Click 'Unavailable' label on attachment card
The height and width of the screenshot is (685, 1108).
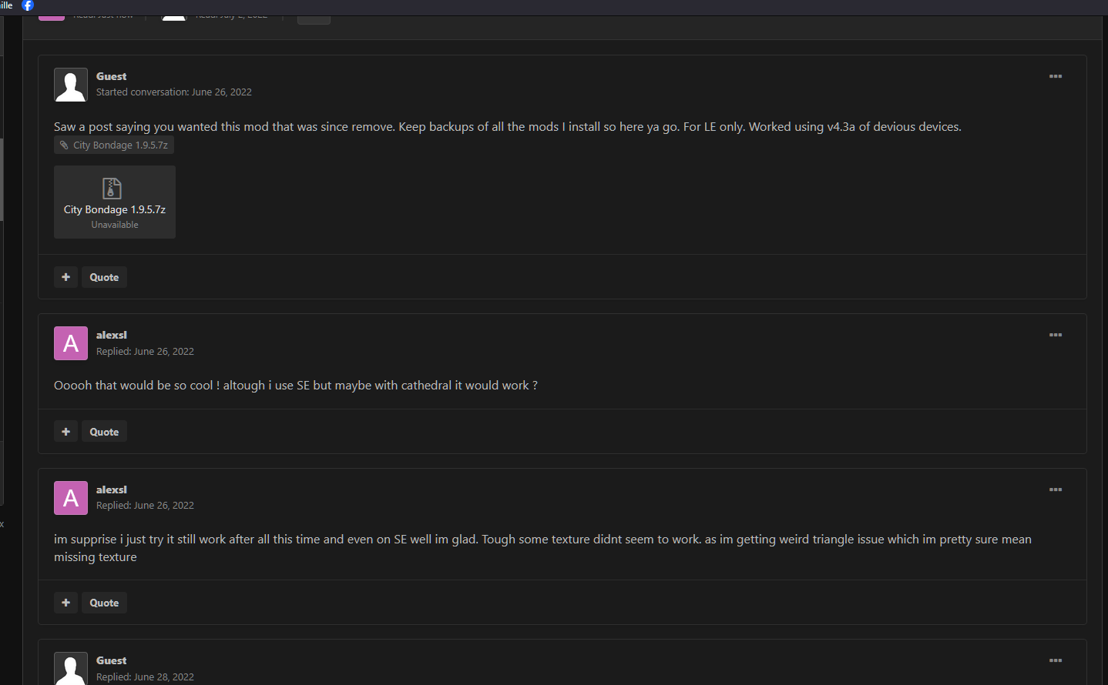click(x=115, y=225)
